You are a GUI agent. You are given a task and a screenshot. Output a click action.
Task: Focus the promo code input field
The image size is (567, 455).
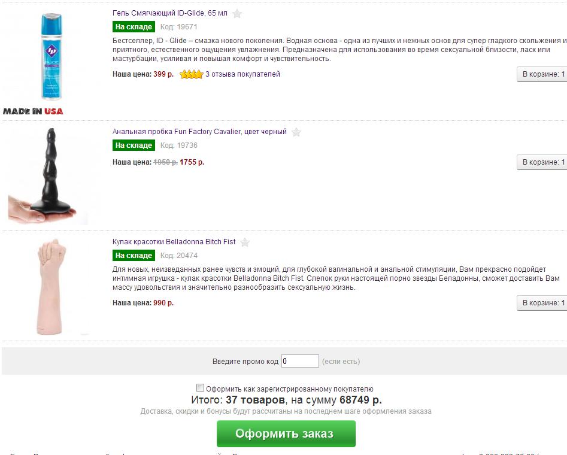[x=300, y=361]
